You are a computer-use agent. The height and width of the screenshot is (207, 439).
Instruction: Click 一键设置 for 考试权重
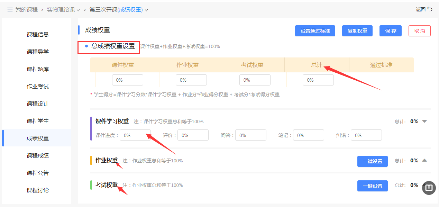pos(372,186)
